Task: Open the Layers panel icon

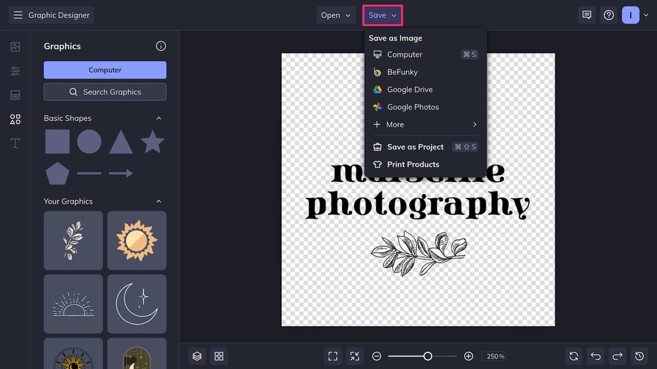Action: click(x=197, y=356)
